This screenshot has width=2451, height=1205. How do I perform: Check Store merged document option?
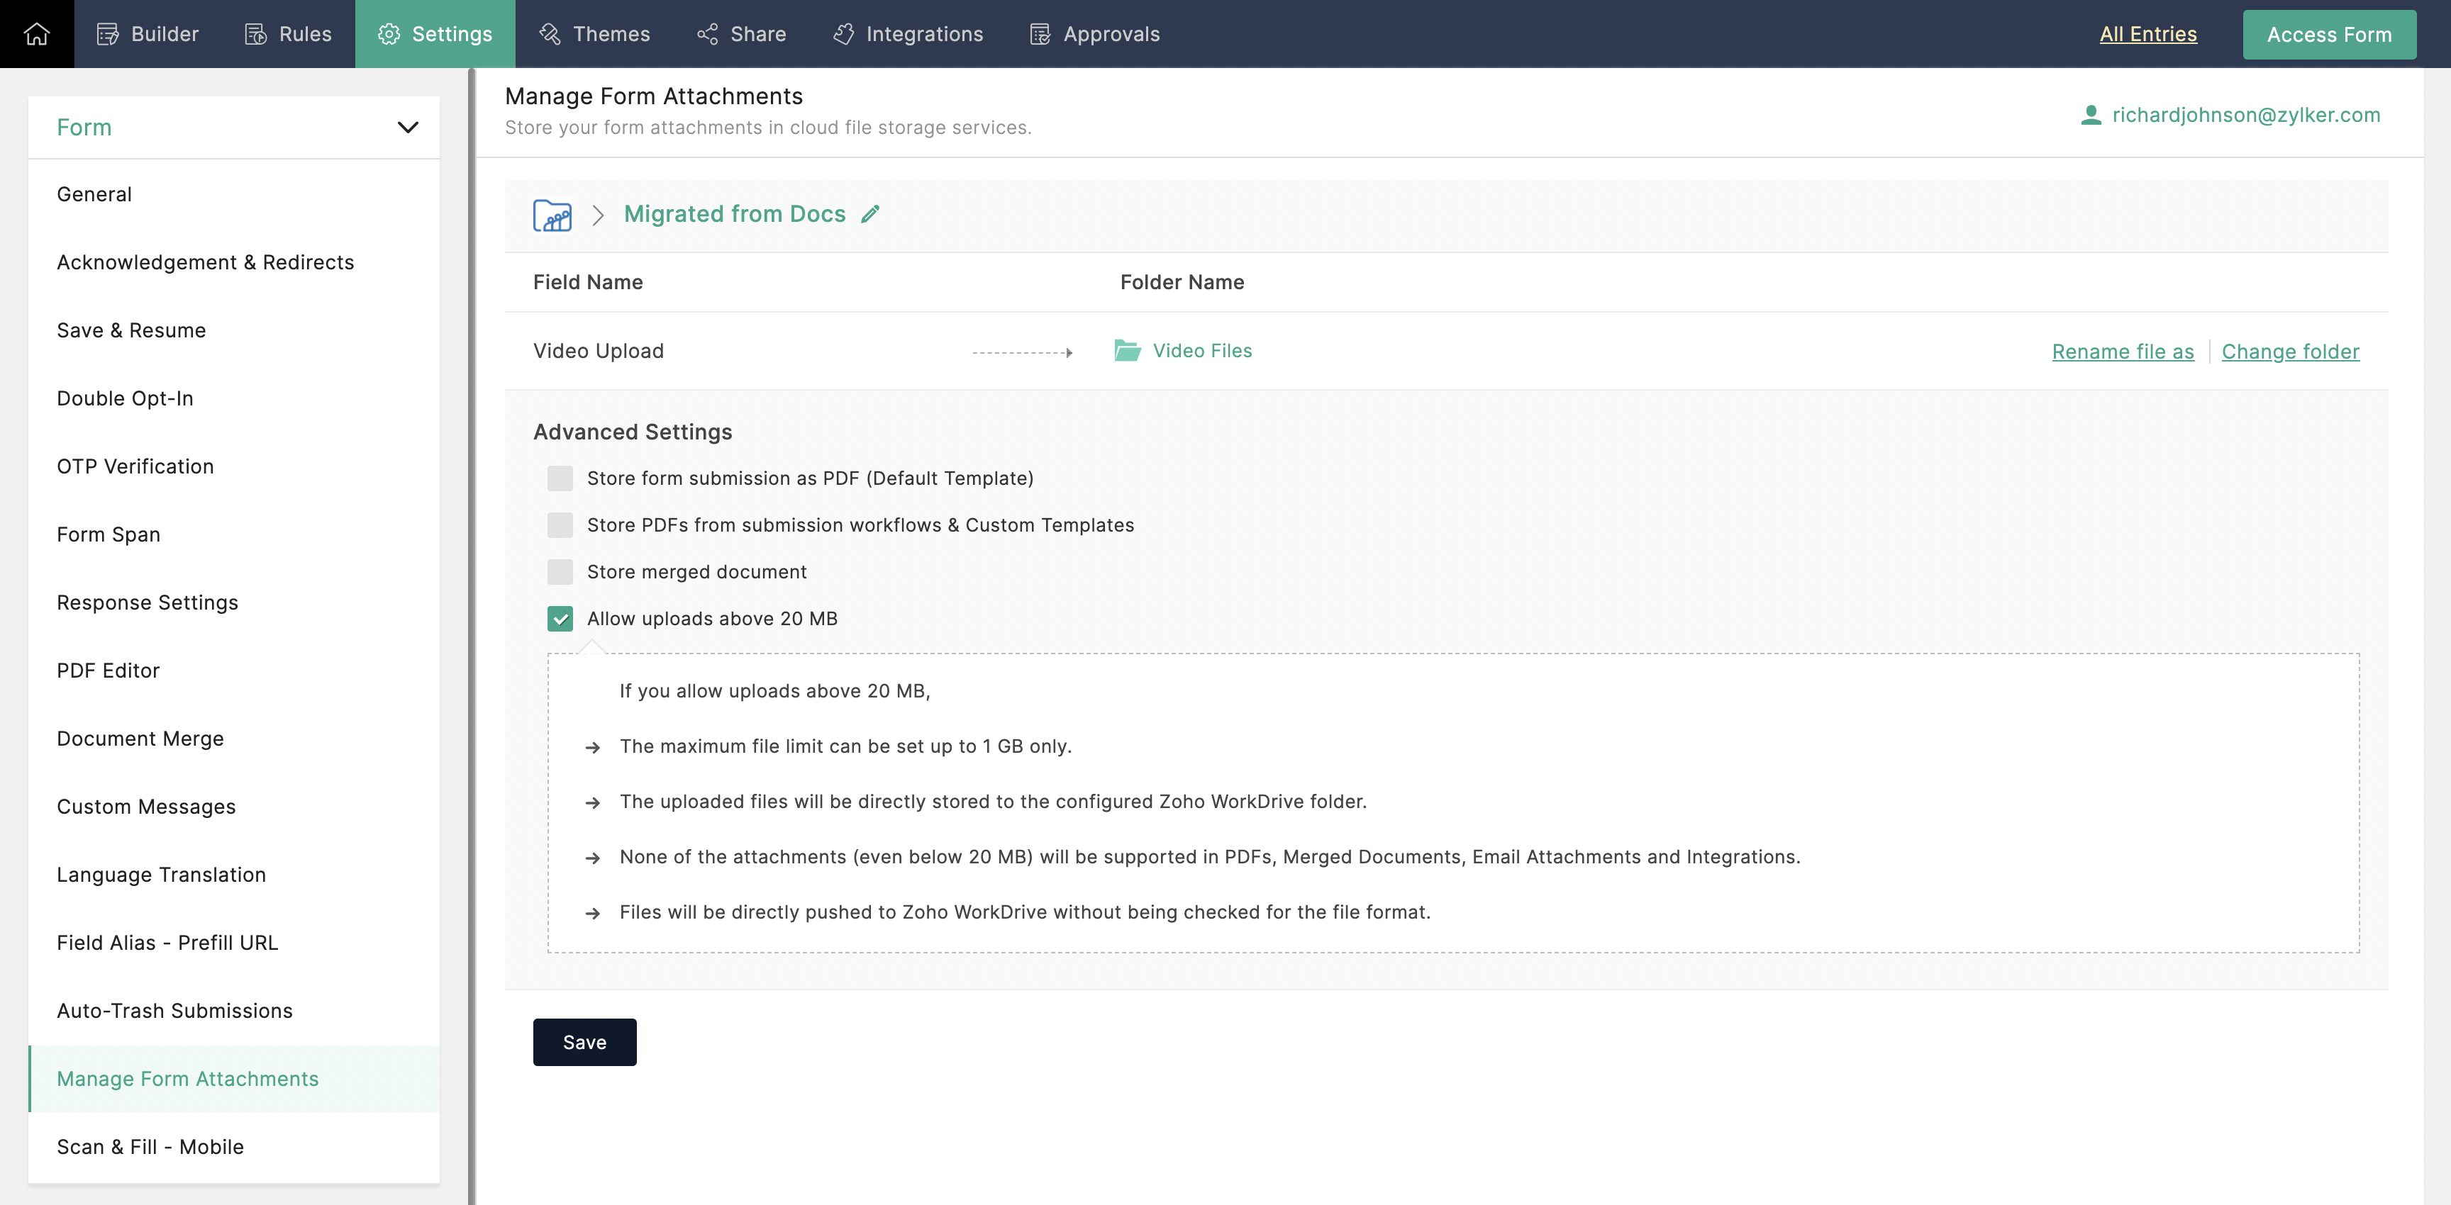560,571
